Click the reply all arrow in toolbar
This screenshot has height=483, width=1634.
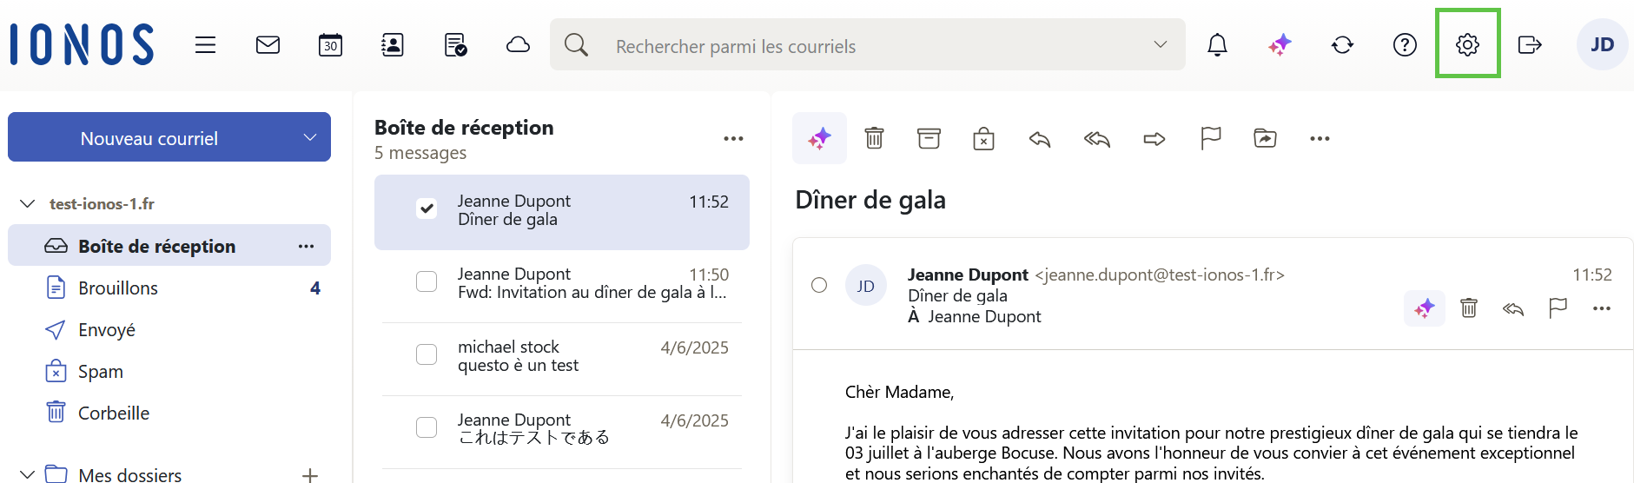click(x=1096, y=138)
